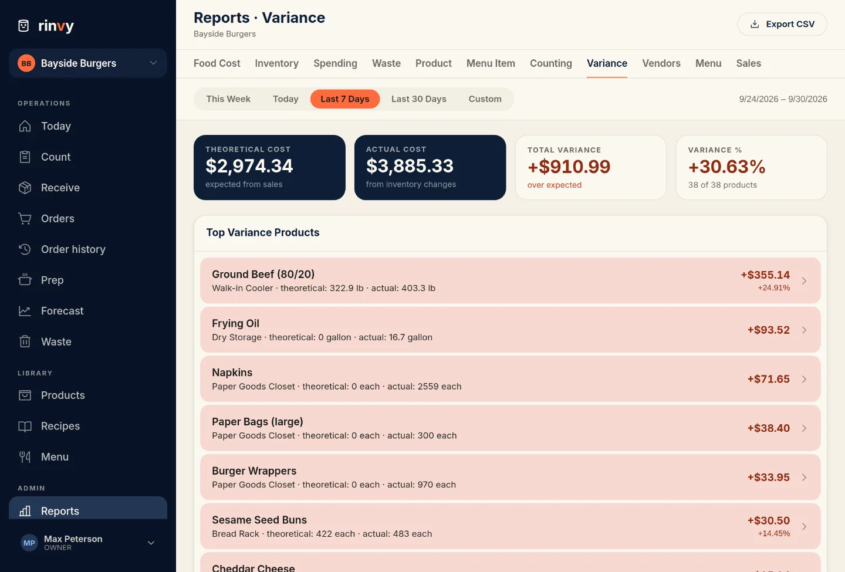Image resolution: width=845 pixels, height=572 pixels.
Task: Go to Products in the sidebar
Action: tap(88, 395)
